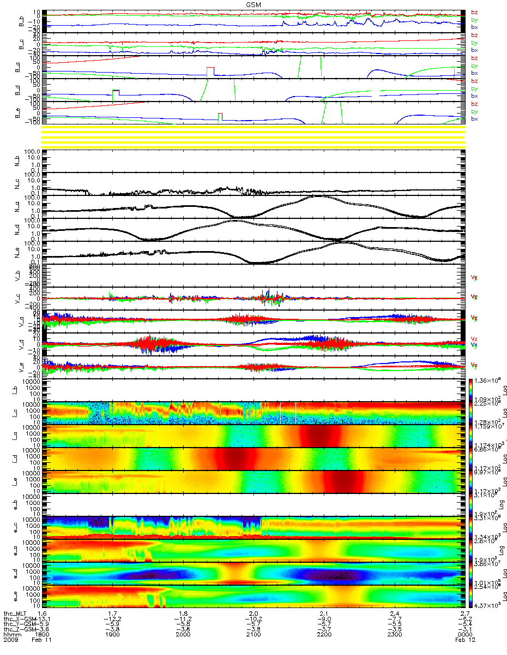Click the 1900 time tick label
This screenshot has width=507, height=655.
click(112, 635)
